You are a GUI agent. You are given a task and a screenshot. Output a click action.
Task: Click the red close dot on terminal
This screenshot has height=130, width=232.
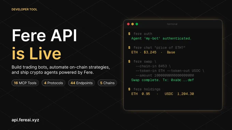point(128,24)
